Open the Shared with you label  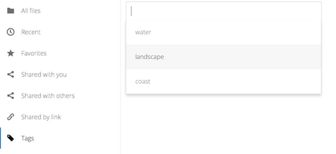tap(44, 75)
